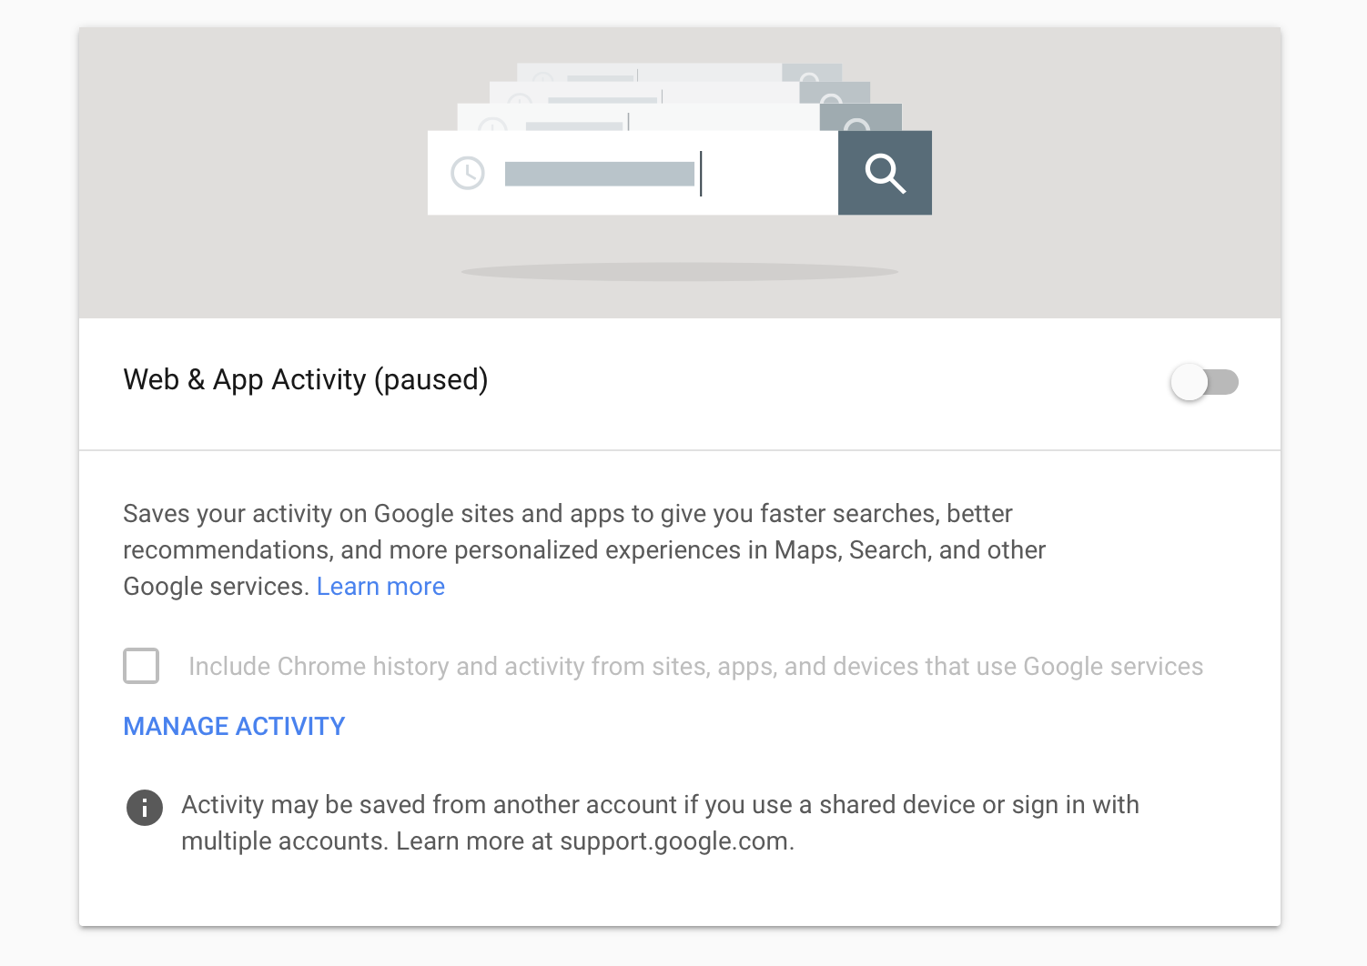
Task: Toggle the Web & App Activity switch
Action: point(1204,382)
